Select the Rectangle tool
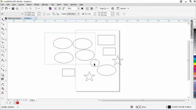Viewport: 196px width, 110px height. coord(2,47)
